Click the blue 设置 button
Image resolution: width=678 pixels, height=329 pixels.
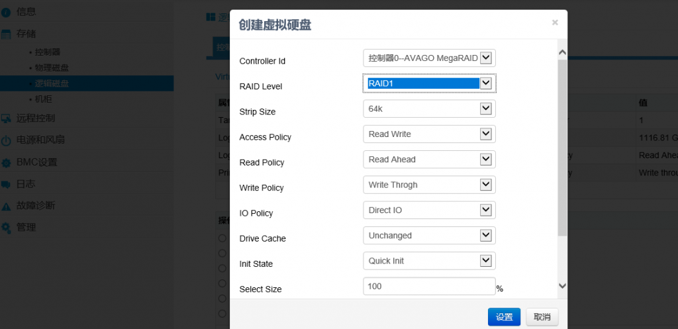504,317
